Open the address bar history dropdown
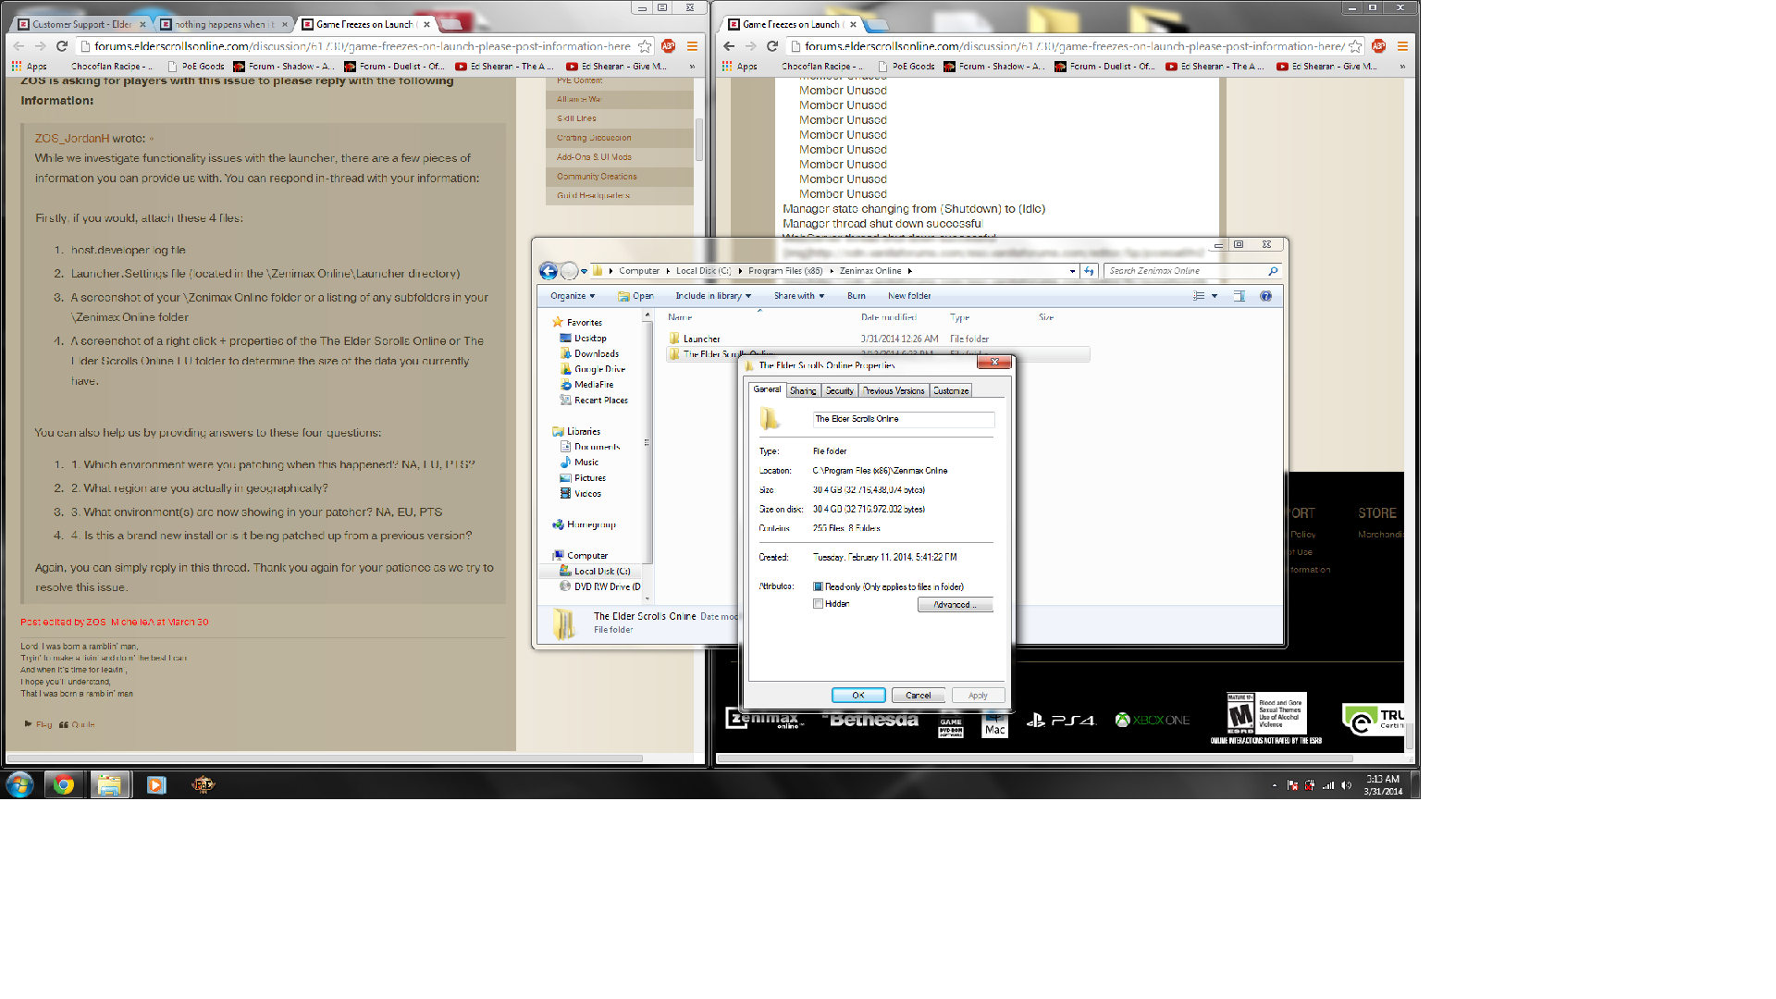The width and height of the screenshot is (1776, 999). coord(1072,271)
